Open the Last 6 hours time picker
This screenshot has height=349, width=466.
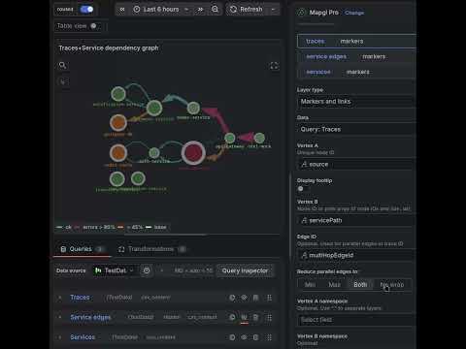tap(161, 10)
